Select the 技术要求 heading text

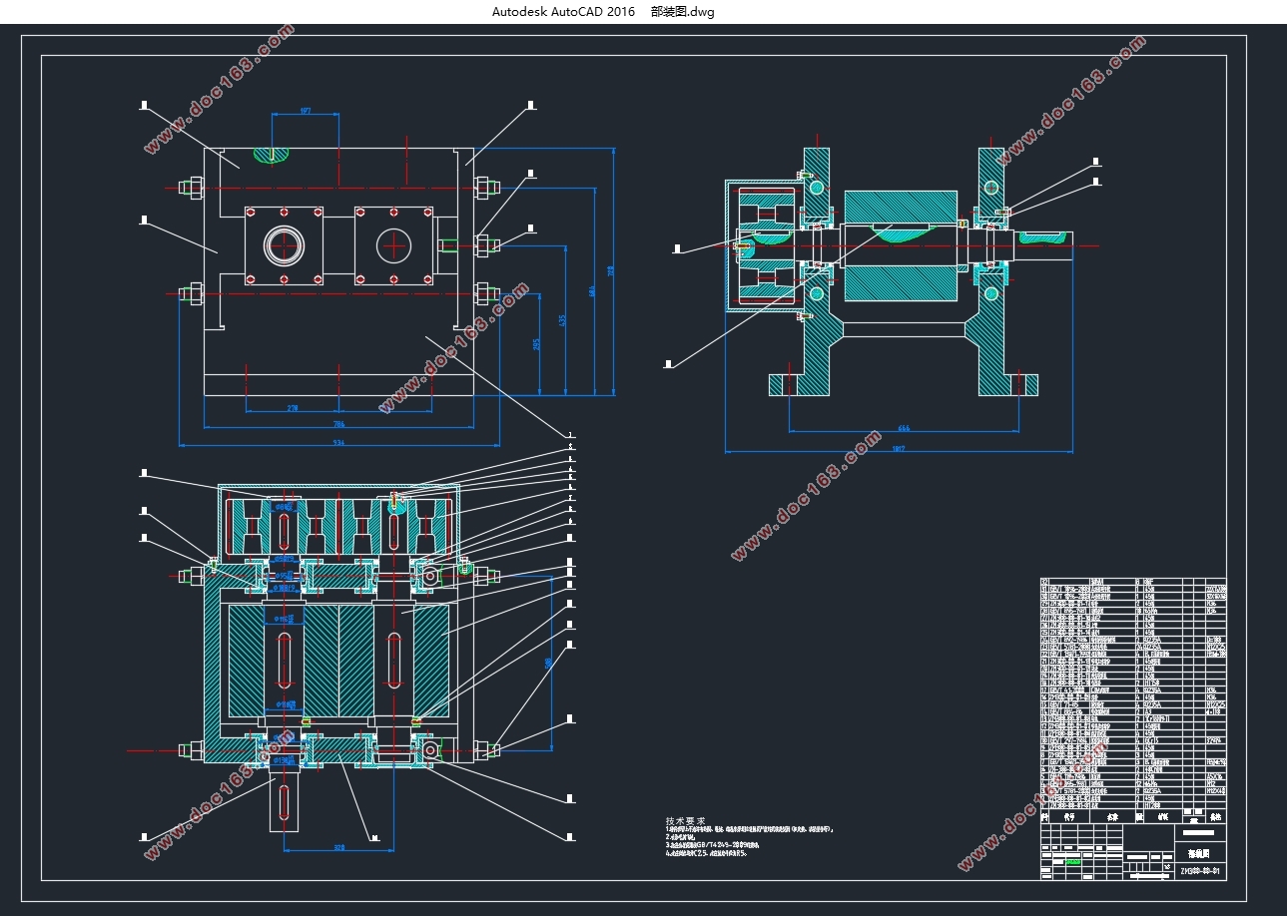(686, 820)
